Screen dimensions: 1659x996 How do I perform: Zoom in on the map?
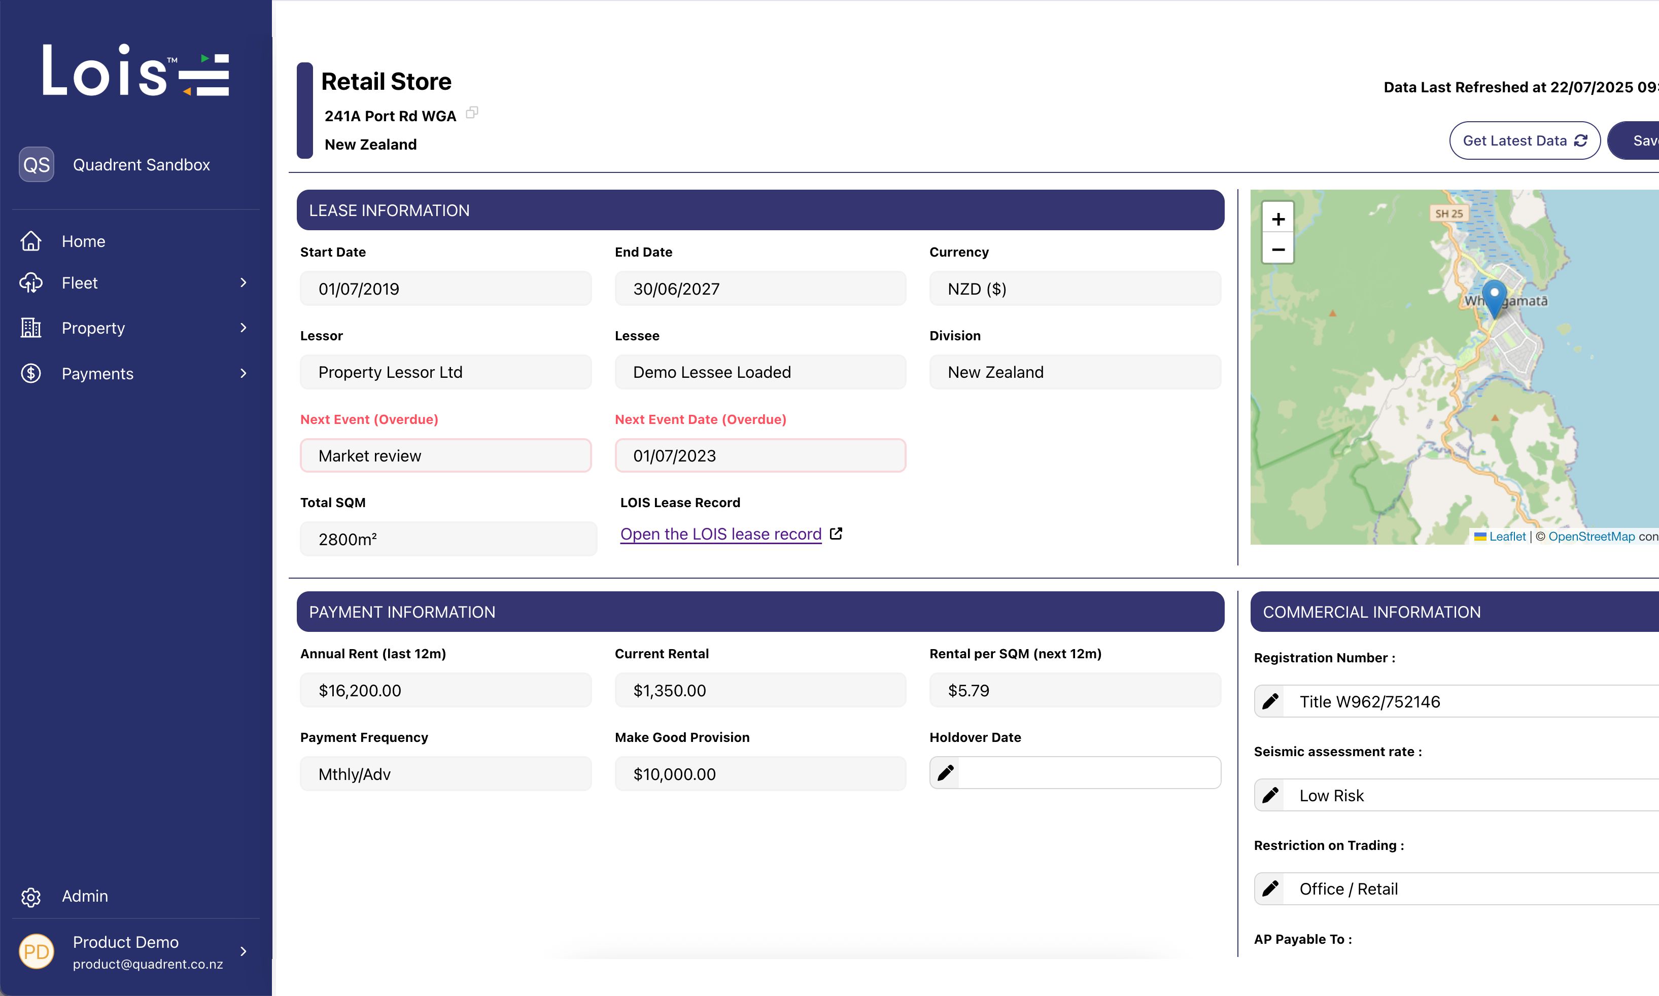[1277, 220]
